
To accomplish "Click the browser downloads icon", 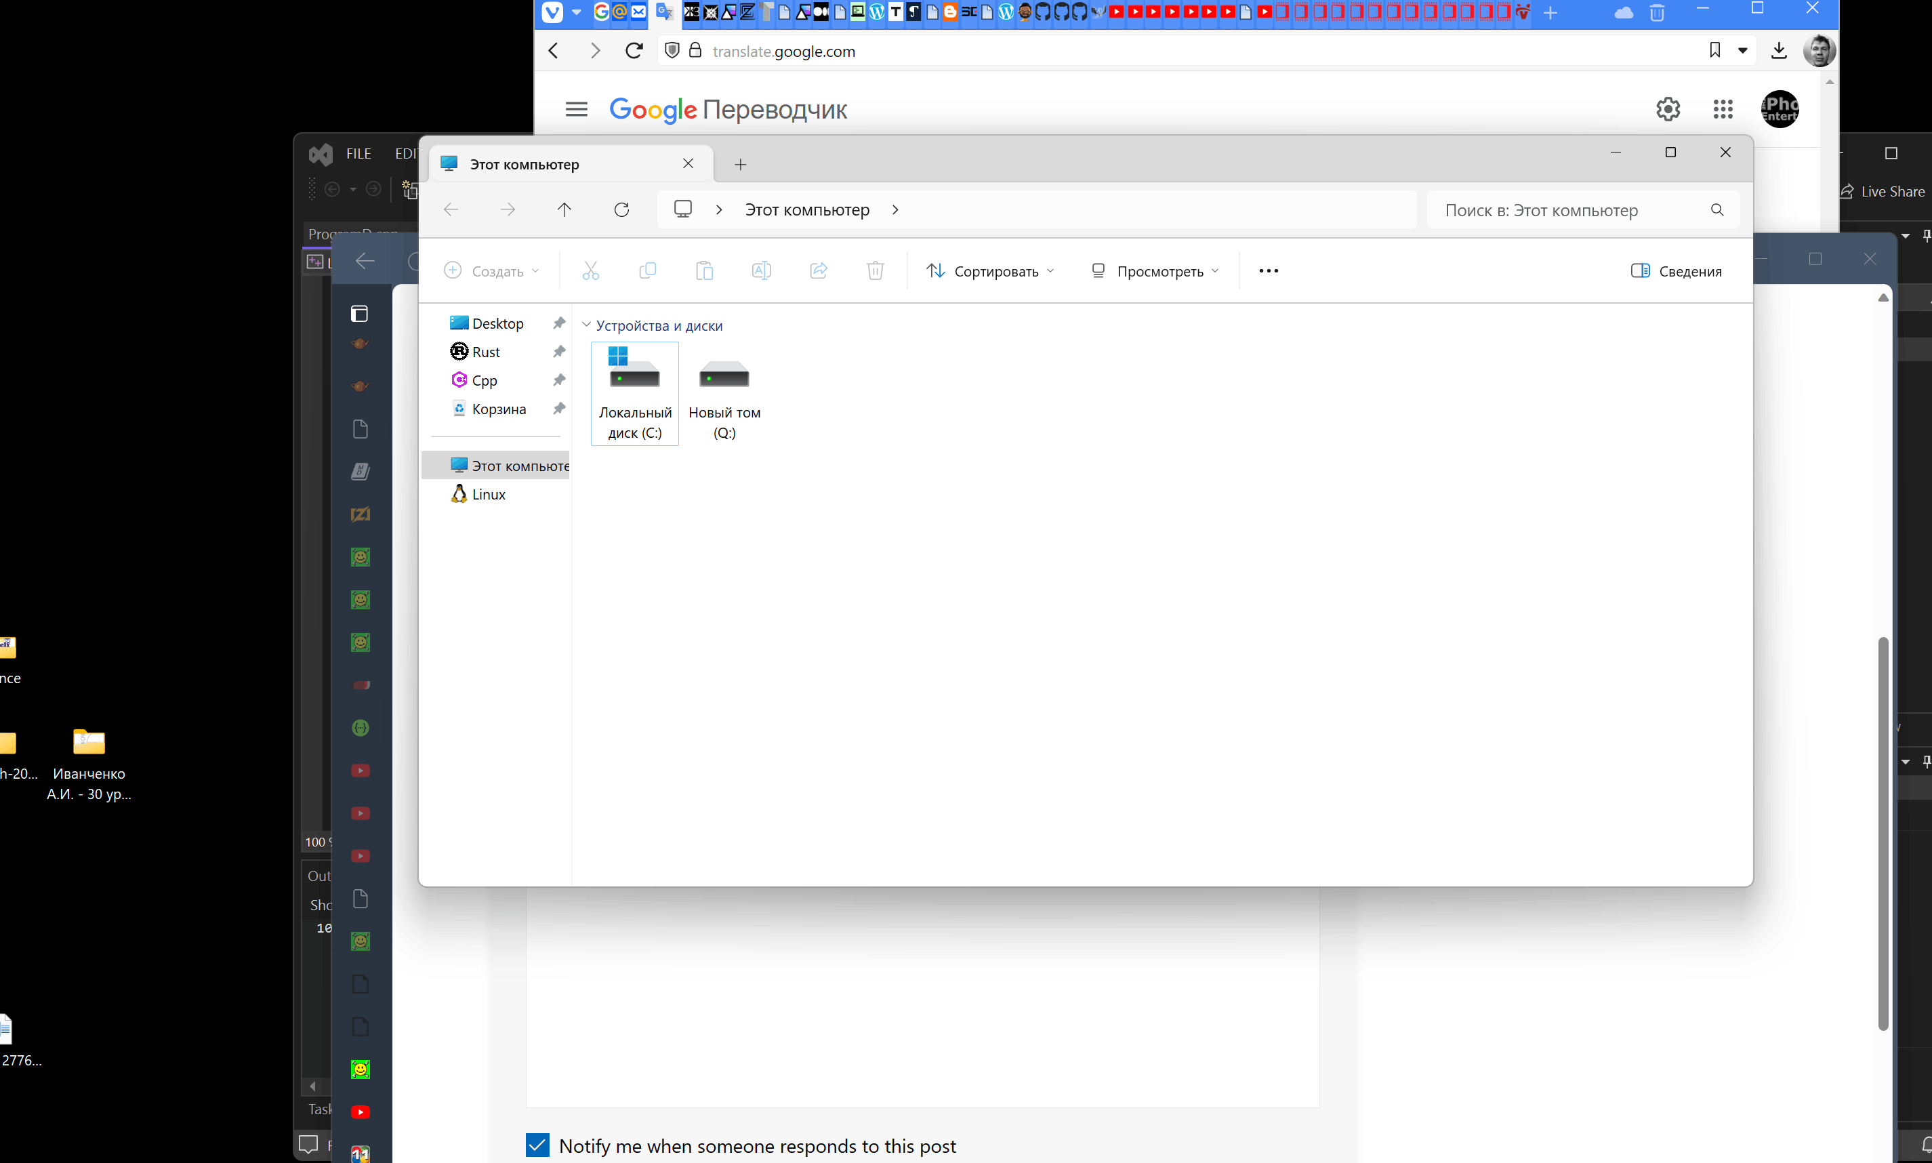I will coord(1778,51).
